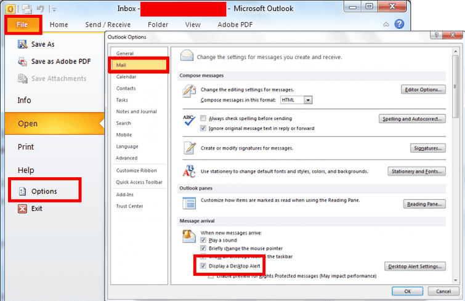Click the Outlook Options dialog help button

436,35
